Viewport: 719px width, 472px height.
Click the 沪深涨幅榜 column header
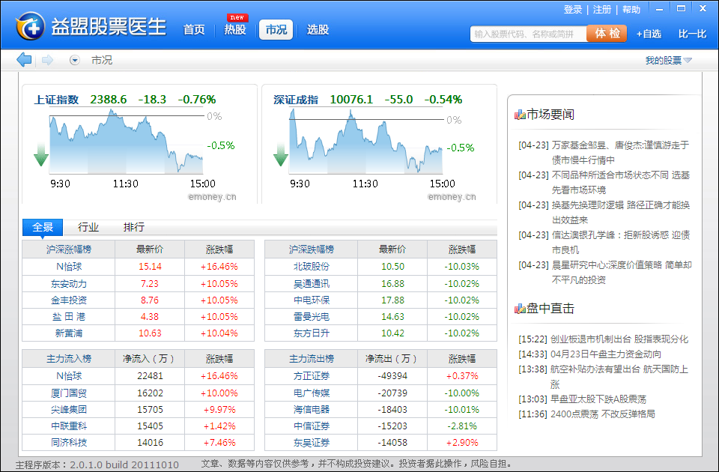click(x=69, y=249)
